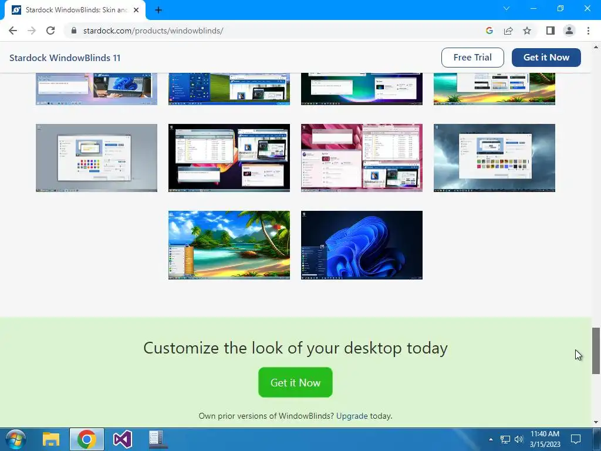Click Chrome icon in taskbar
This screenshot has height=451, width=601.
[87, 439]
